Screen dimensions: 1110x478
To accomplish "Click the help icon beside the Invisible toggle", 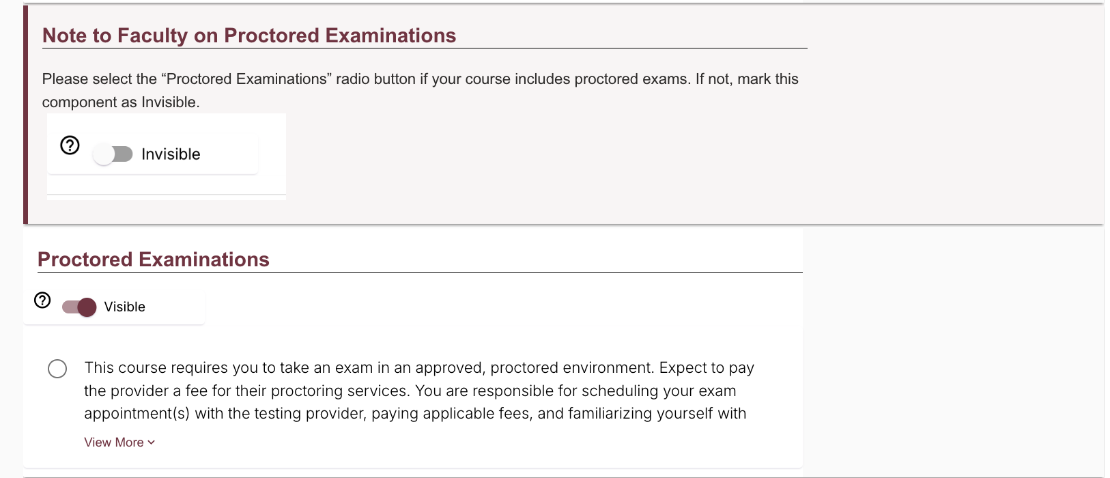I will (x=70, y=145).
